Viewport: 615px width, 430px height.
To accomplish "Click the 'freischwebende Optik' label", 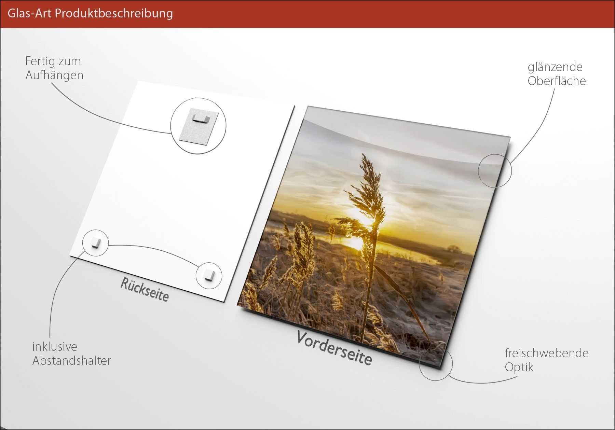I will (x=547, y=360).
